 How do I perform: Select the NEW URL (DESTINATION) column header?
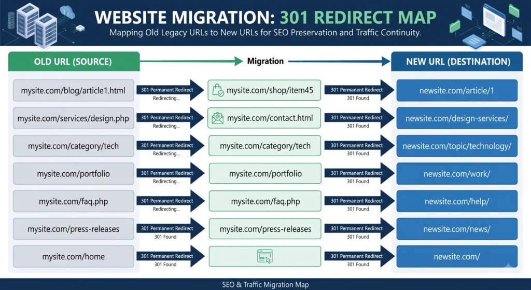pyautogui.click(x=457, y=62)
